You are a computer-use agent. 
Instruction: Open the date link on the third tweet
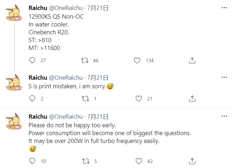[x=98, y=117]
